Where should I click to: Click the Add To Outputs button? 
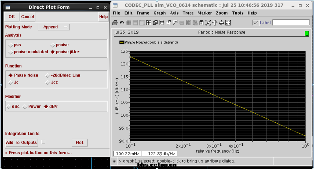[x=21, y=142]
